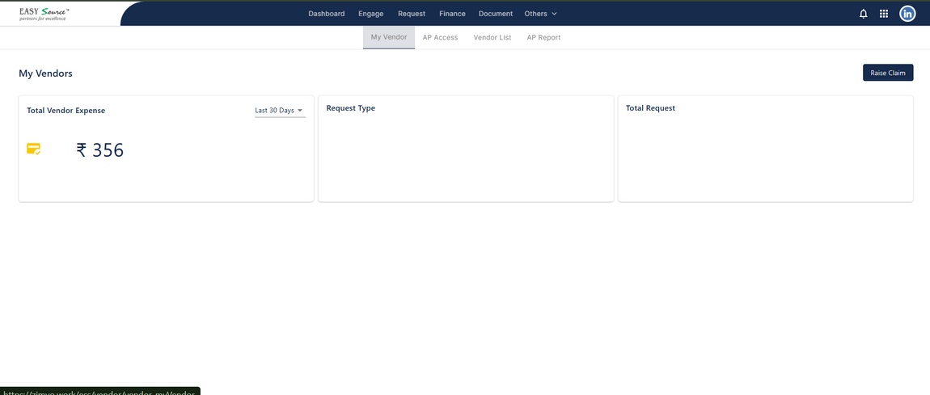The width and height of the screenshot is (930, 395).
Task: Click the user profile avatar
Action: [x=907, y=14]
